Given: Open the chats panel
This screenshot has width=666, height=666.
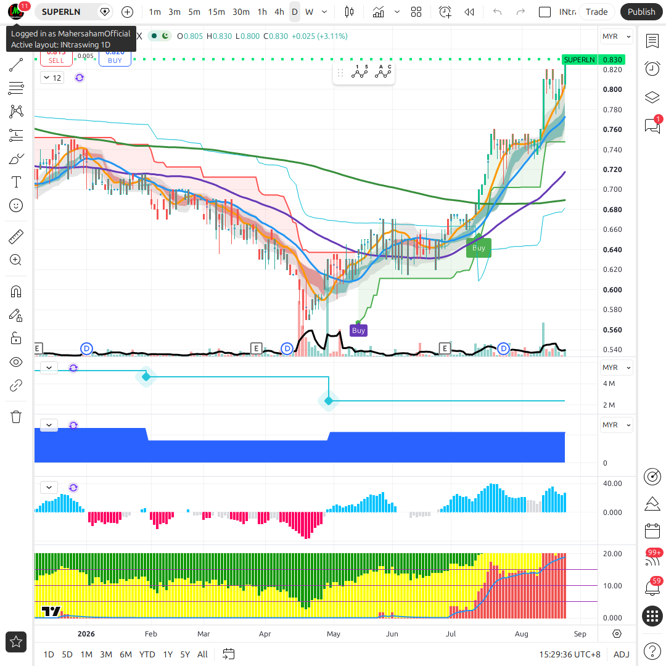Looking at the screenshot, I should pos(652,126).
